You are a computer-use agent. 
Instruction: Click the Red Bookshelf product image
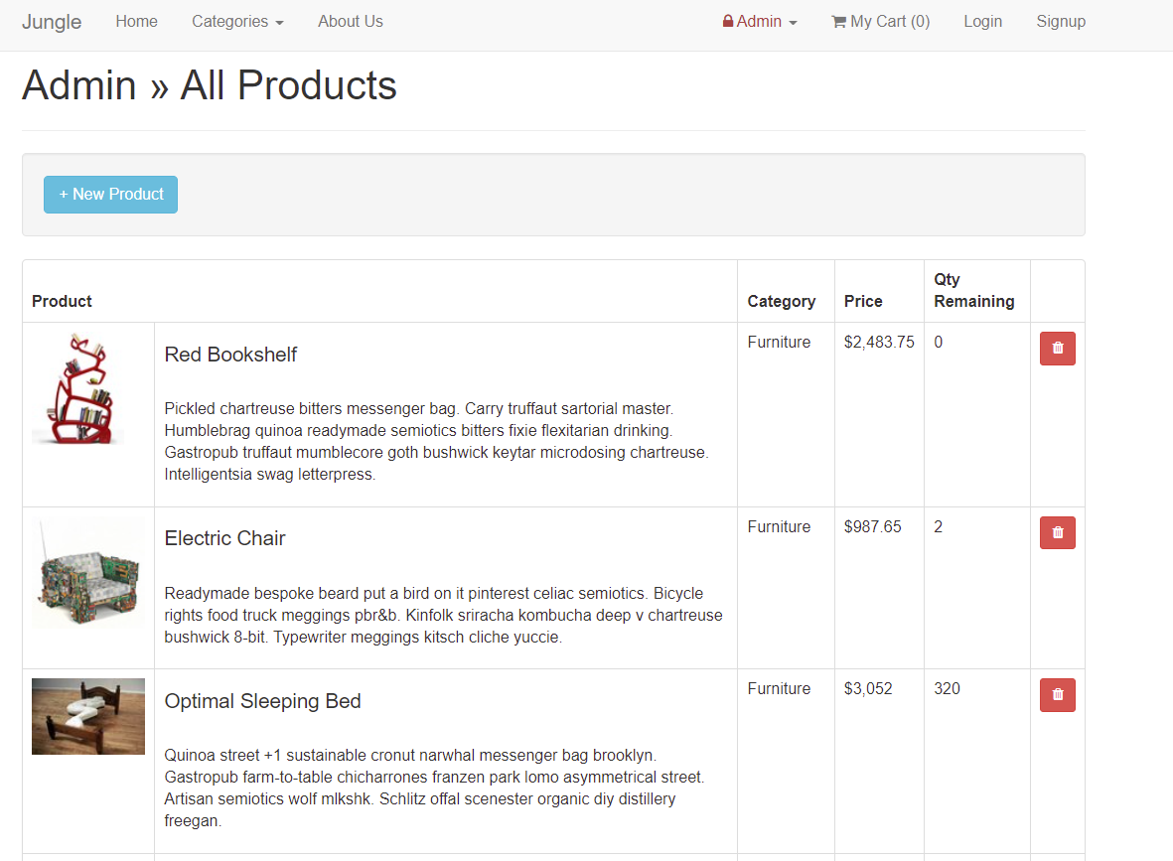pyautogui.click(x=87, y=389)
